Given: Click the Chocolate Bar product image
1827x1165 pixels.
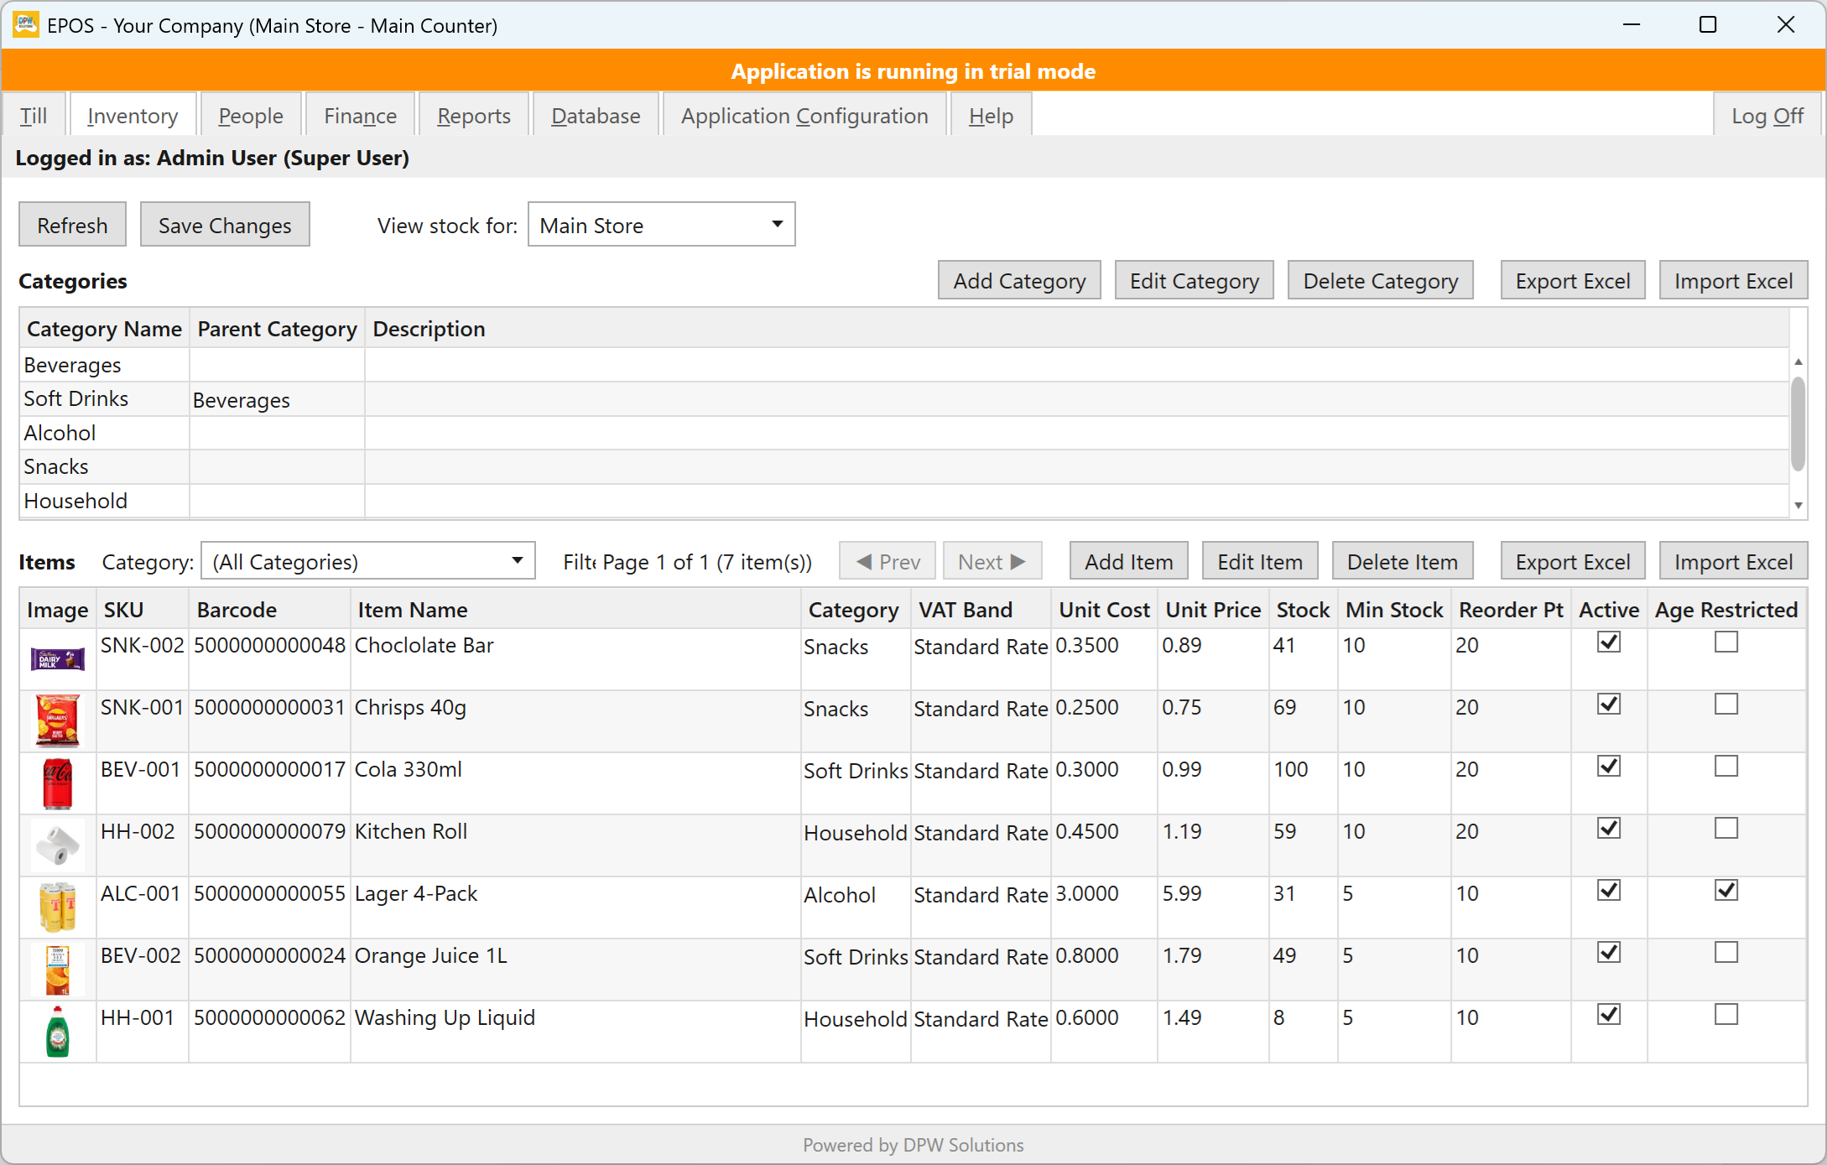Looking at the screenshot, I should click(x=57, y=659).
